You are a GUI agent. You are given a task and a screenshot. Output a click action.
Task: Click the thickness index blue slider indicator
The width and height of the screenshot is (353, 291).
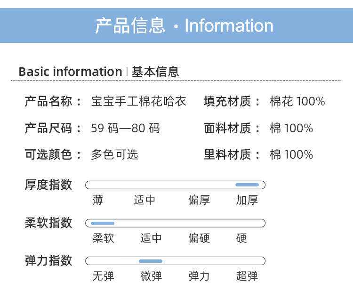[x=247, y=185]
